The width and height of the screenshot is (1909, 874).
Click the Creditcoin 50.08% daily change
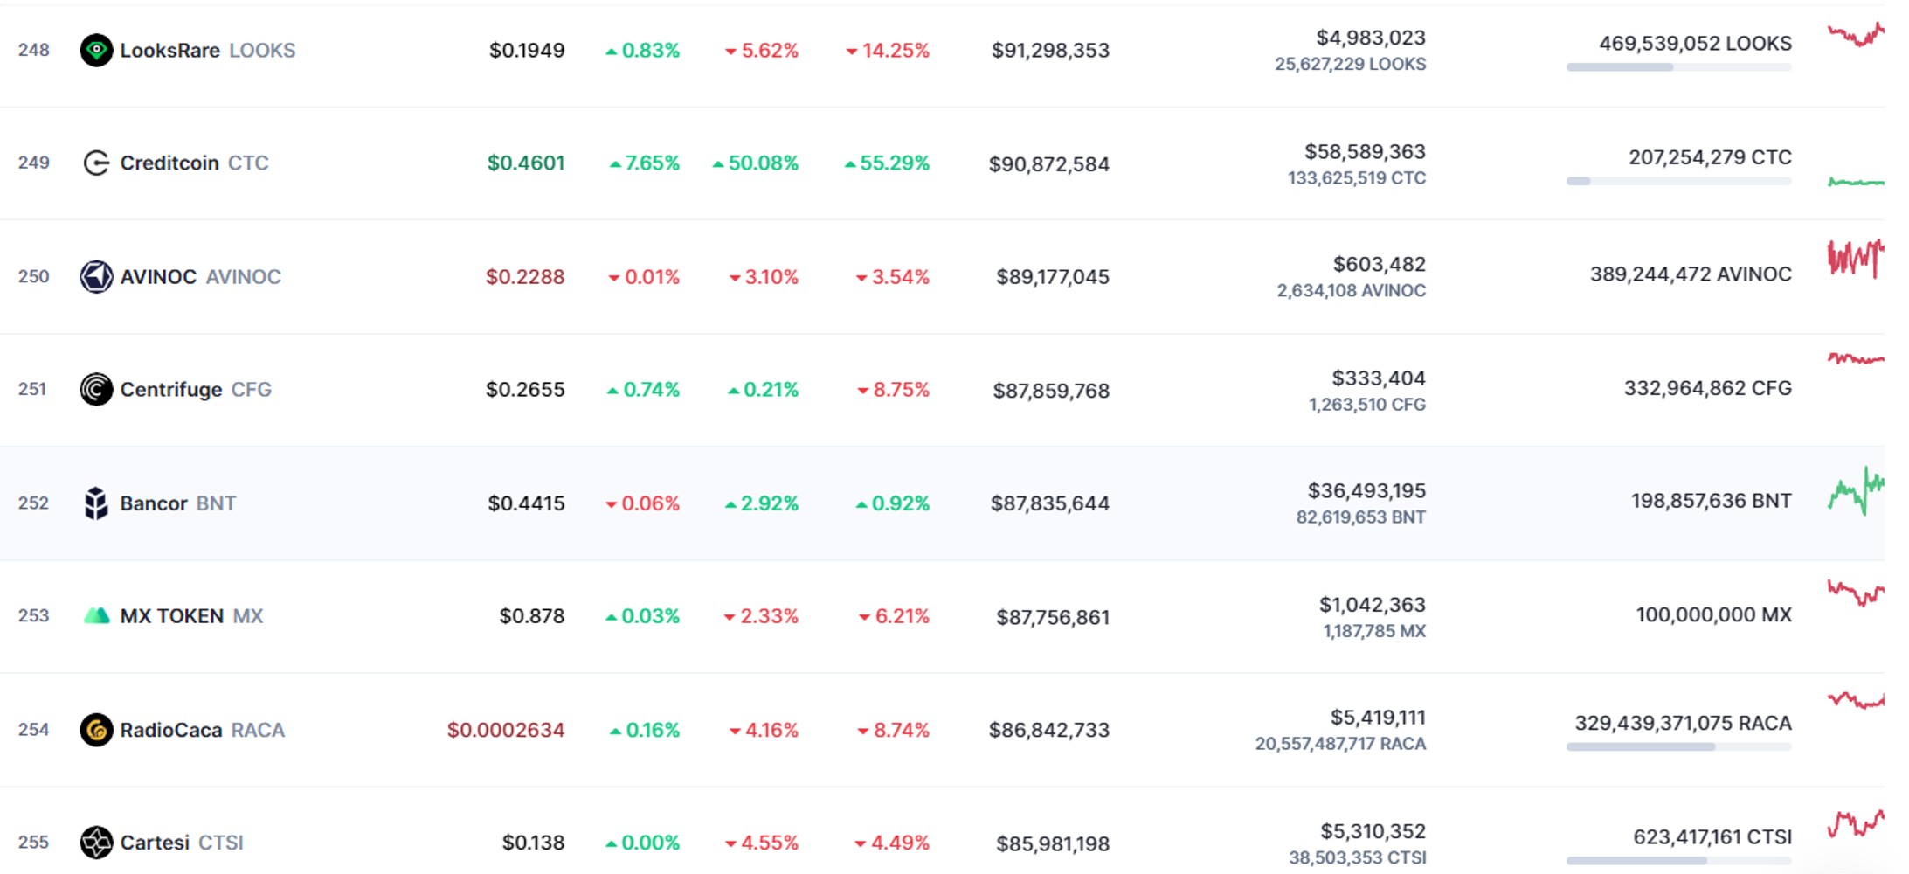tap(756, 163)
